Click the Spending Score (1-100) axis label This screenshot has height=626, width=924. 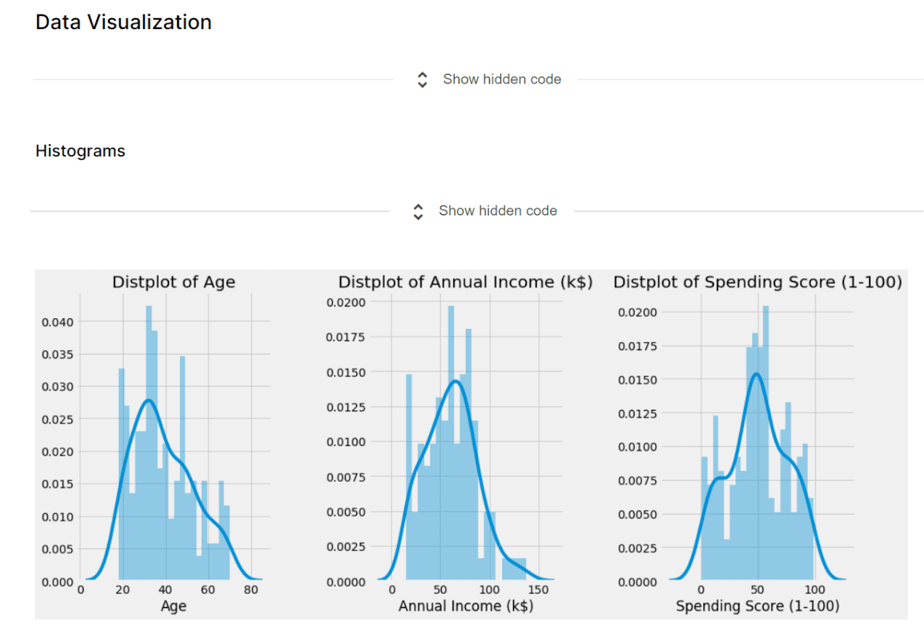(x=758, y=605)
